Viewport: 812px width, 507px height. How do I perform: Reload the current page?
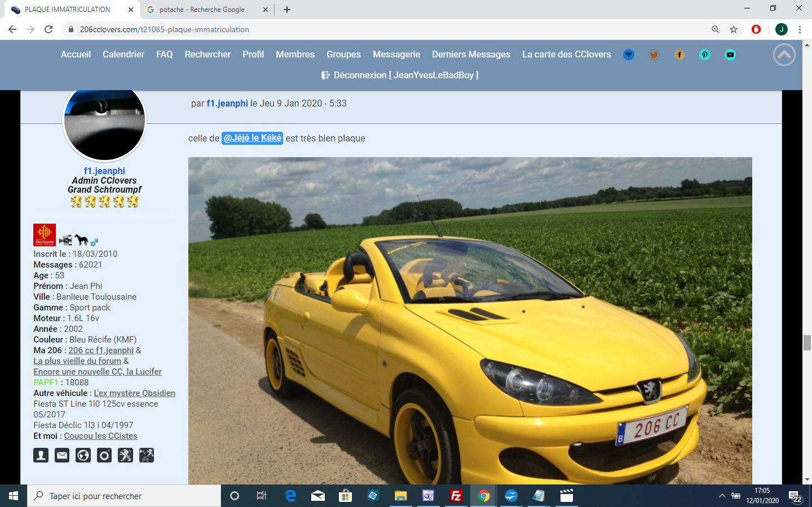(x=48, y=29)
